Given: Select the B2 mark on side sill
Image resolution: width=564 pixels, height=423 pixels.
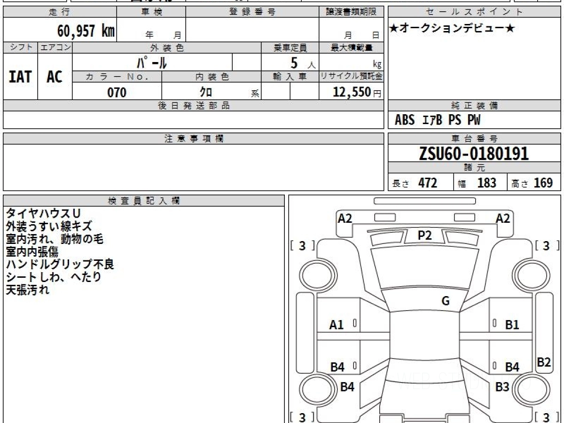Looking at the screenshot, I should click(x=544, y=362).
